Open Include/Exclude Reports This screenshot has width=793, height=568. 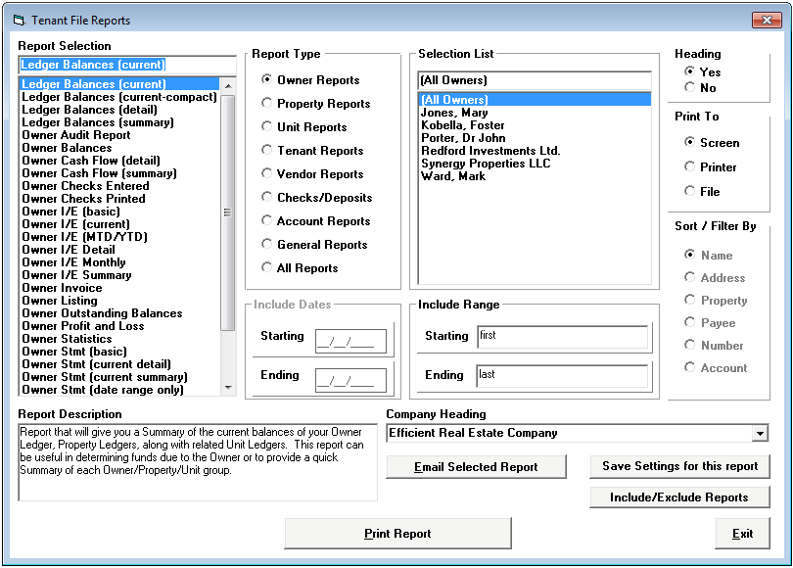coord(679,497)
